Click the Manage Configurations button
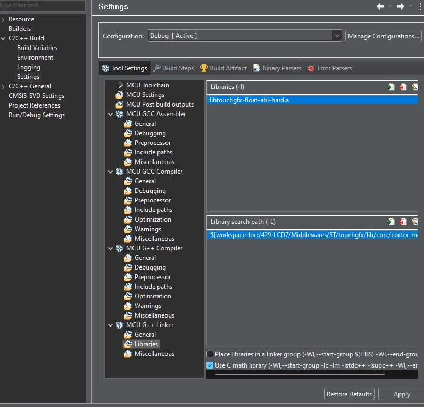The width and height of the screenshot is (424, 407). click(x=384, y=36)
